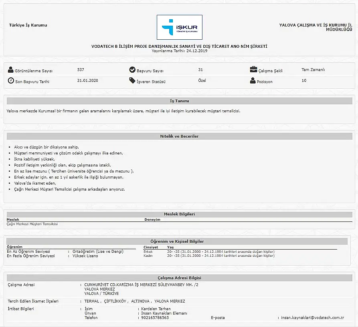Click the Yalova Çalışma ve İş Kurumu heading
The width and height of the screenshot is (358, 327).
316,27
